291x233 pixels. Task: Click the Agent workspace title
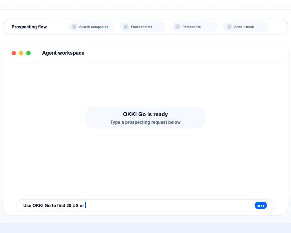pos(63,53)
